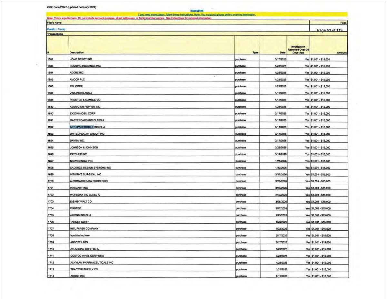
Task: Open the Instructions link at top
Action: 197,11
